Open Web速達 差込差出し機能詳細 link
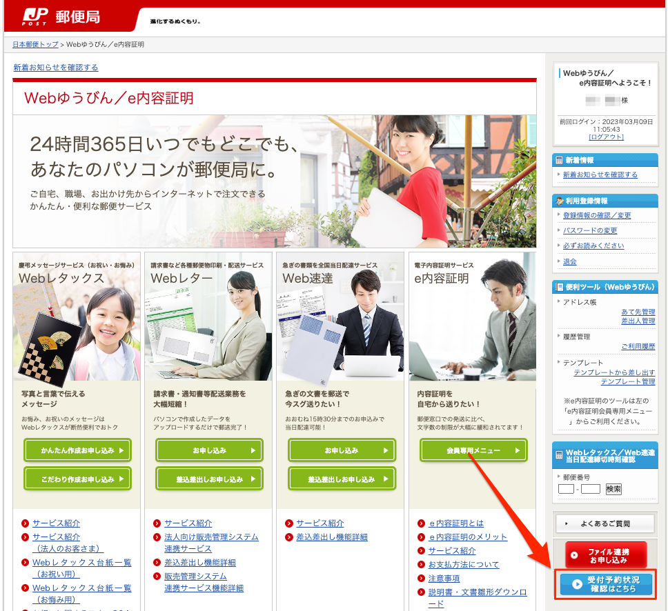The height and width of the screenshot is (611, 668). [x=332, y=537]
